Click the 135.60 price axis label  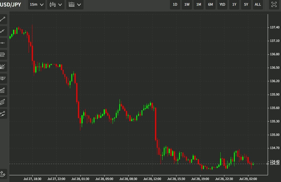[x=275, y=108]
